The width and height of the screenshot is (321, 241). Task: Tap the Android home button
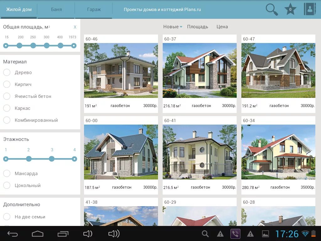(38, 234)
